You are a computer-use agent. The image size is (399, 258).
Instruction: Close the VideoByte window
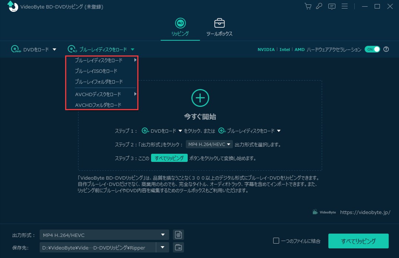[390, 6]
